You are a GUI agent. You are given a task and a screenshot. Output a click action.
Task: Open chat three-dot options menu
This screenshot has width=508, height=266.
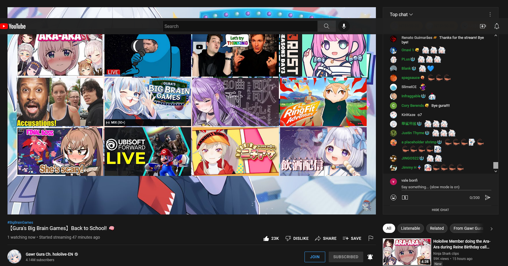point(490,14)
